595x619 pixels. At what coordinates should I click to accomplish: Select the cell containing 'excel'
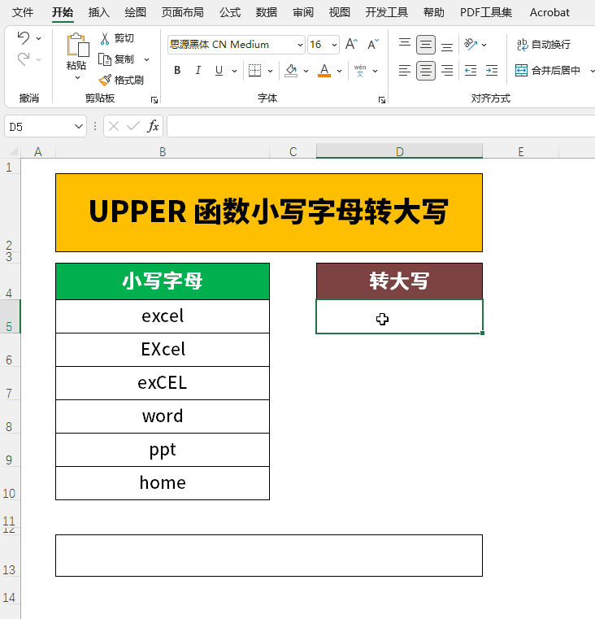tap(163, 316)
